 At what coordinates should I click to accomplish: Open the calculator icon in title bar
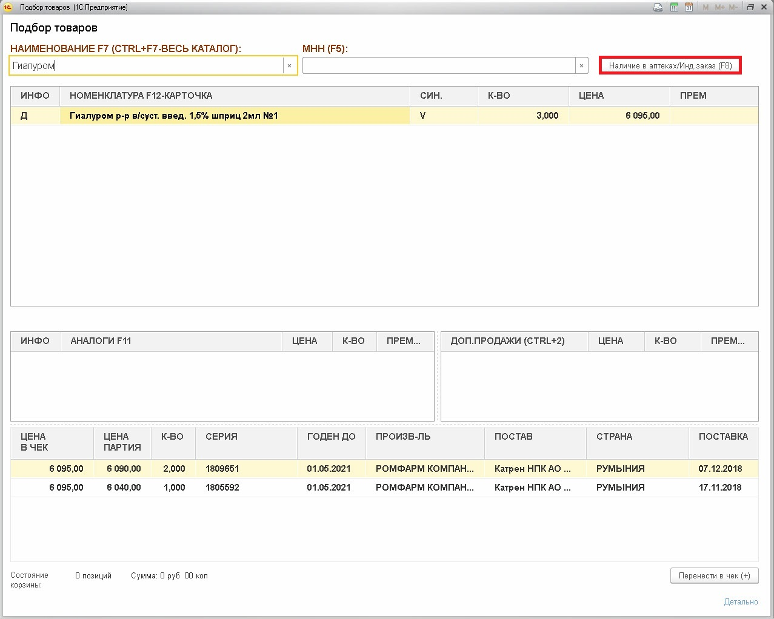click(674, 7)
